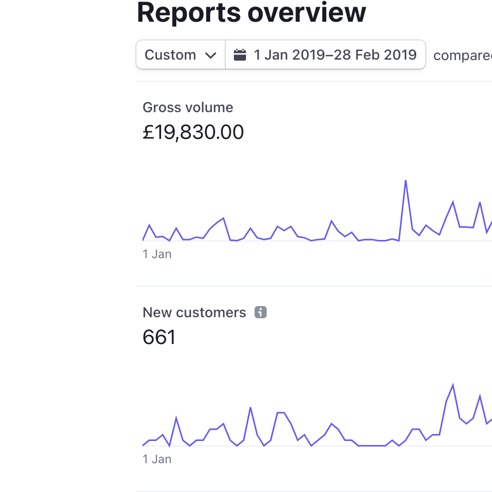
Task: Open the 1 Jan 2019–28 Feb 2019 date picker
Action: [x=325, y=55]
